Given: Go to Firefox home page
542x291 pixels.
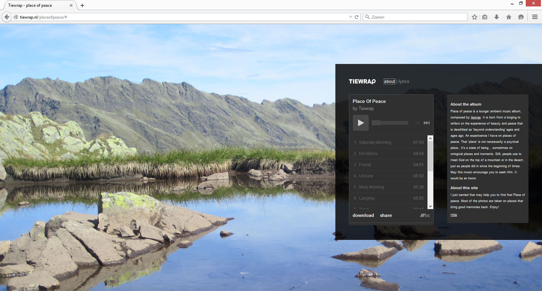Looking at the screenshot, I should [509, 17].
